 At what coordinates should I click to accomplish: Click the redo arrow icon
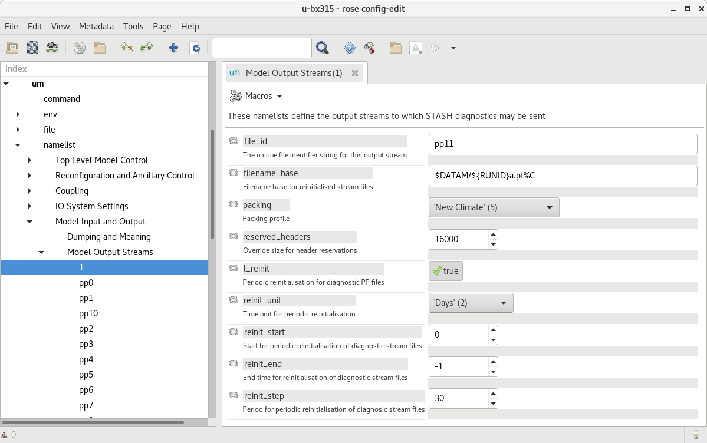point(147,48)
